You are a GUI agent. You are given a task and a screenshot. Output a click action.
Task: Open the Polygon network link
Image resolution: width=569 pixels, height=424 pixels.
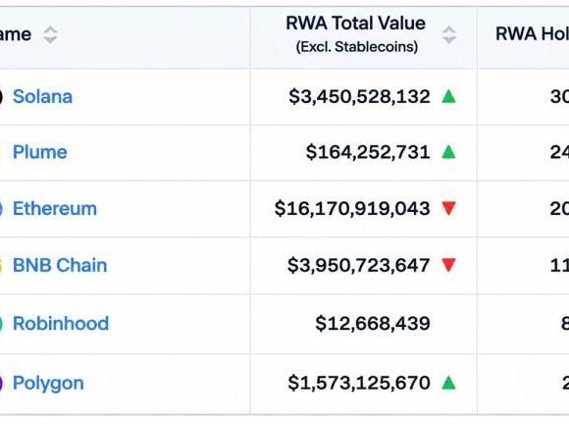point(48,384)
